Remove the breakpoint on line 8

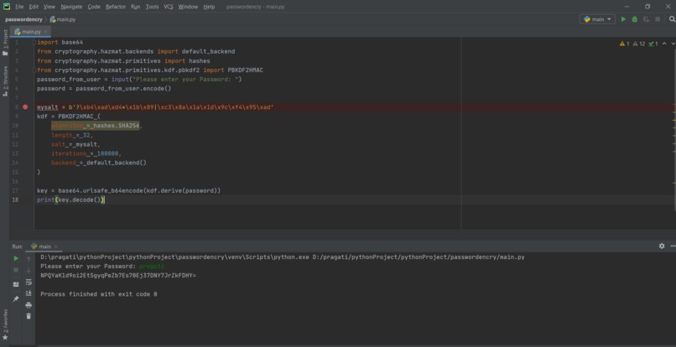pyautogui.click(x=25, y=107)
